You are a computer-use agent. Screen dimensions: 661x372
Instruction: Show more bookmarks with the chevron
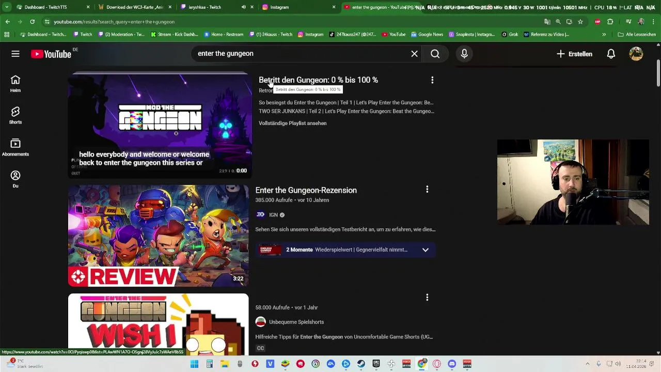(604, 35)
